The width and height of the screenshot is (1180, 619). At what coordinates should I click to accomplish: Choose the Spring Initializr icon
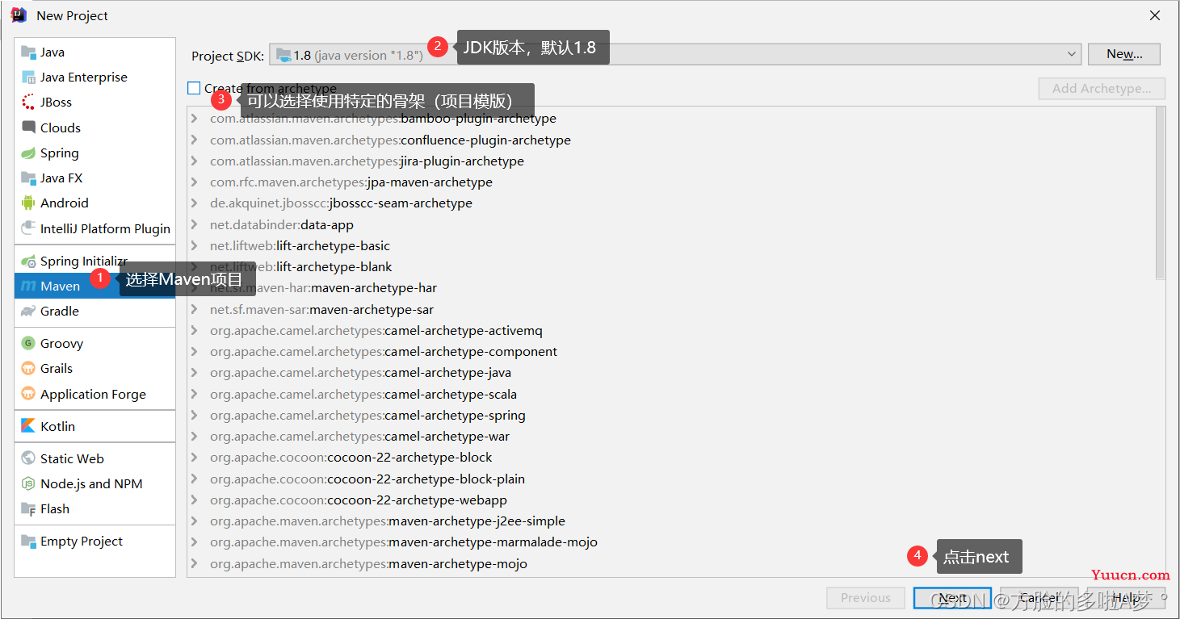[29, 261]
